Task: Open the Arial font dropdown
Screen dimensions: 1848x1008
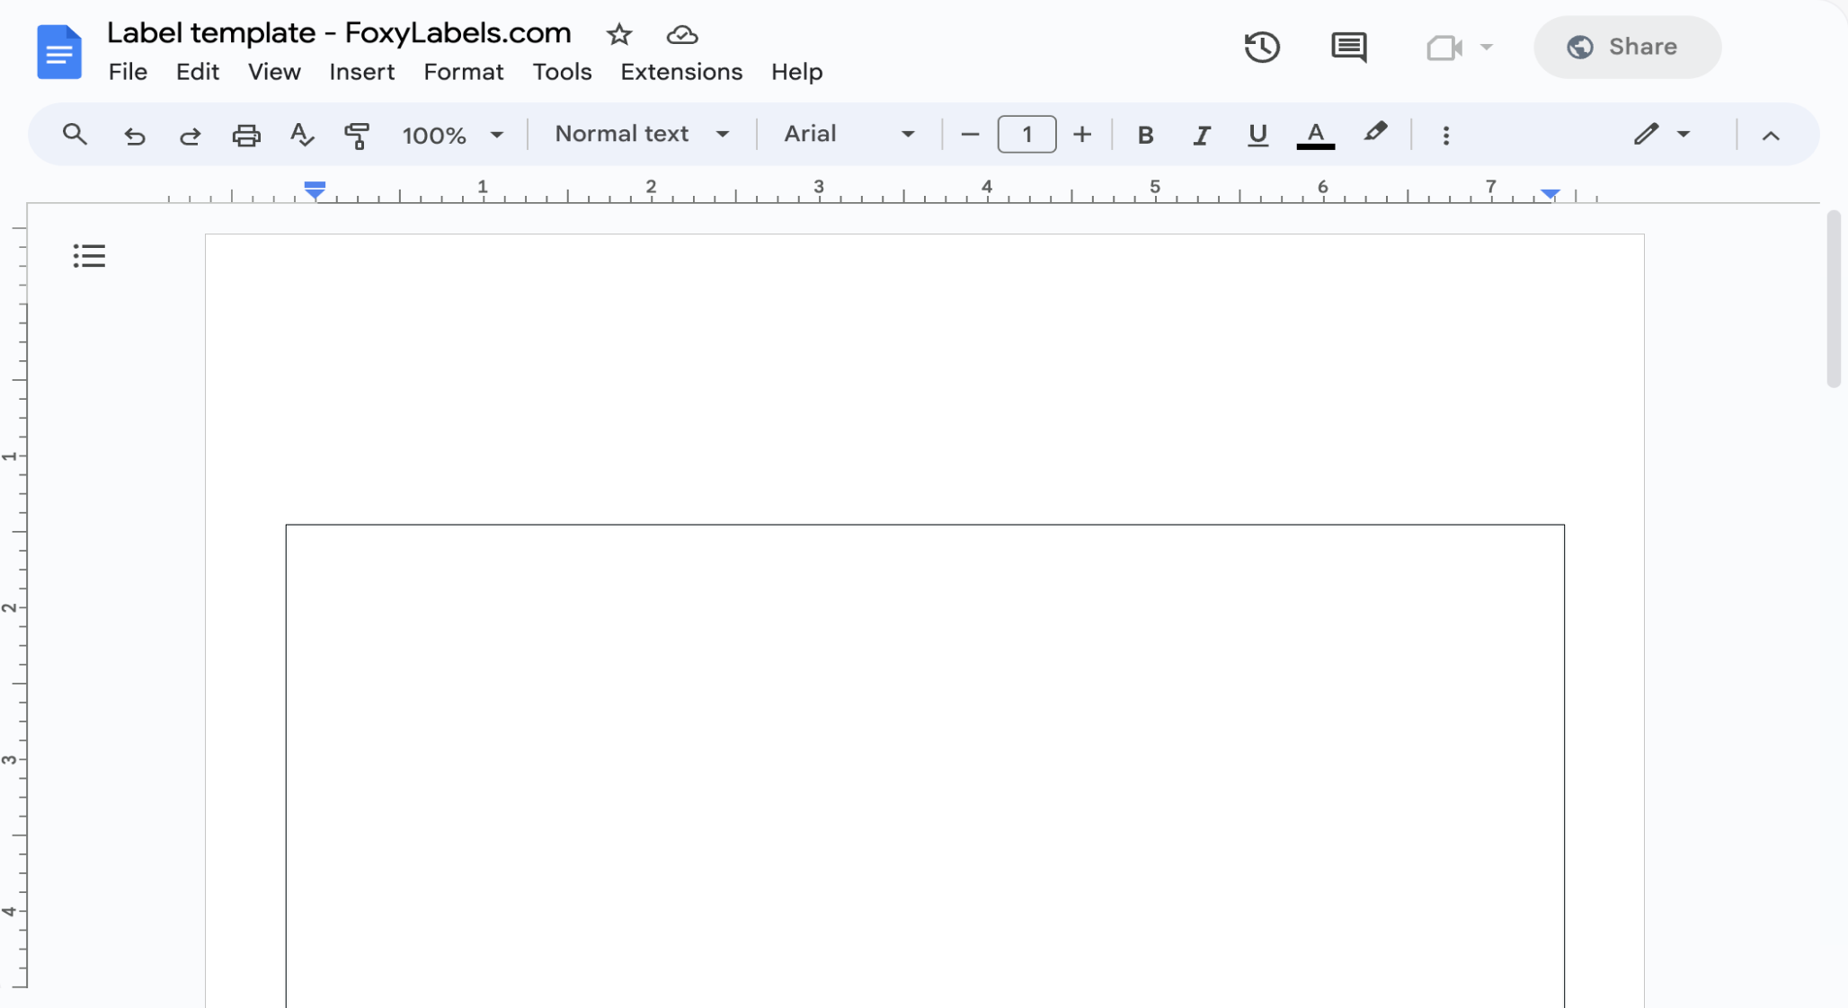Action: (846, 134)
